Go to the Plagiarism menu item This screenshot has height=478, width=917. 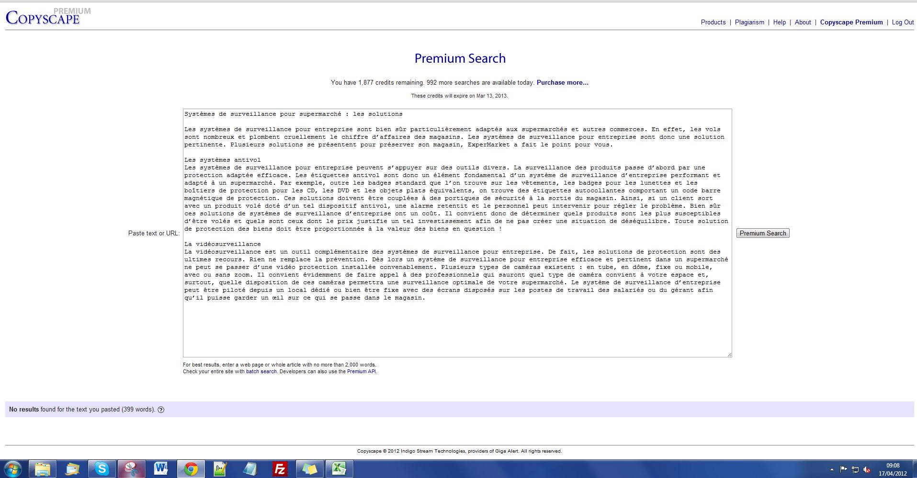(x=749, y=22)
